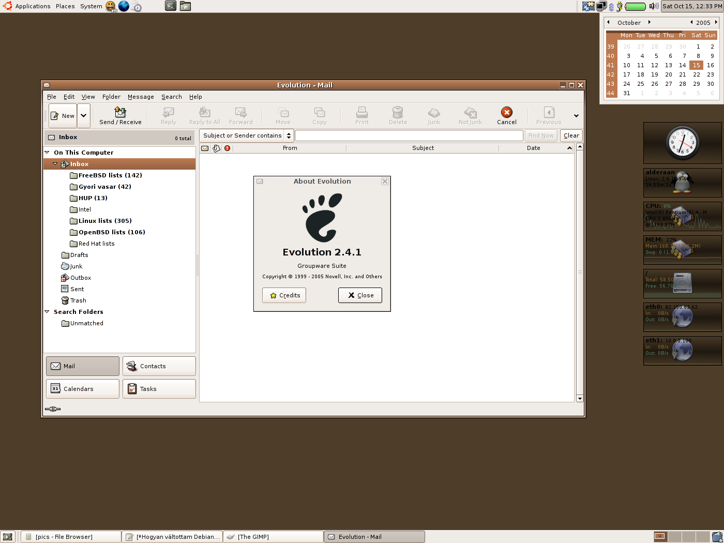Select the Mail component button
Image resolution: width=724 pixels, height=543 pixels.
pyautogui.click(x=83, y=366)
